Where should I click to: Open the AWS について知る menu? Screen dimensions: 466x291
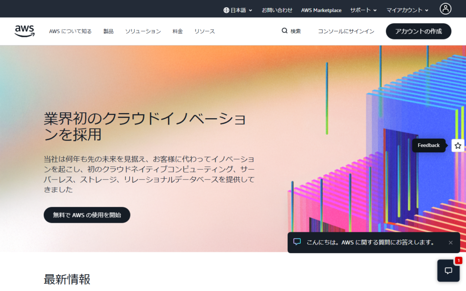[x=71, y=31]
